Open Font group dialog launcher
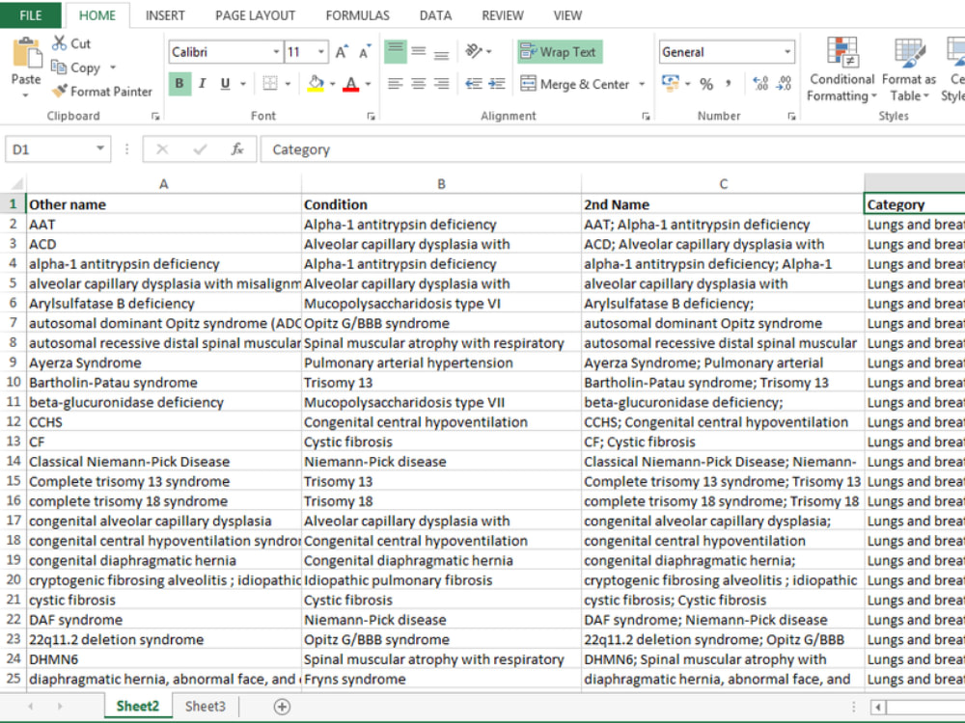Screen dimensions: 965x723 click(x=372, y=117)
